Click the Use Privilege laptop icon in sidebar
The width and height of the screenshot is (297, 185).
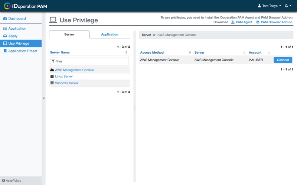click(x=5, y=43)
